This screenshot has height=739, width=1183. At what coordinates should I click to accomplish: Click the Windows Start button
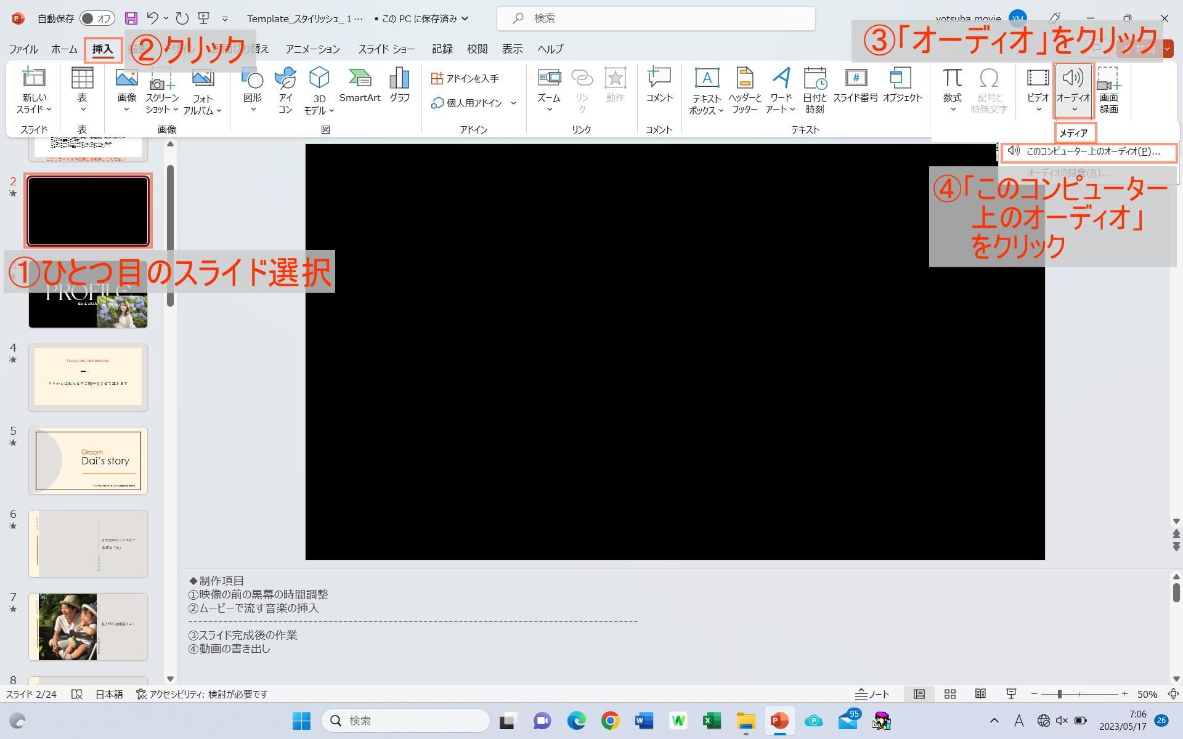click(301, 721)
